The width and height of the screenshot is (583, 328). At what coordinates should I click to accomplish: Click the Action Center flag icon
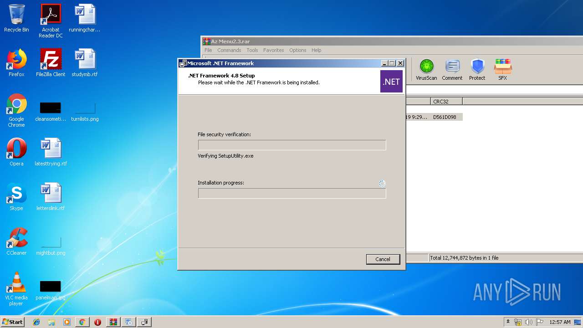click(x=540, y=322)
